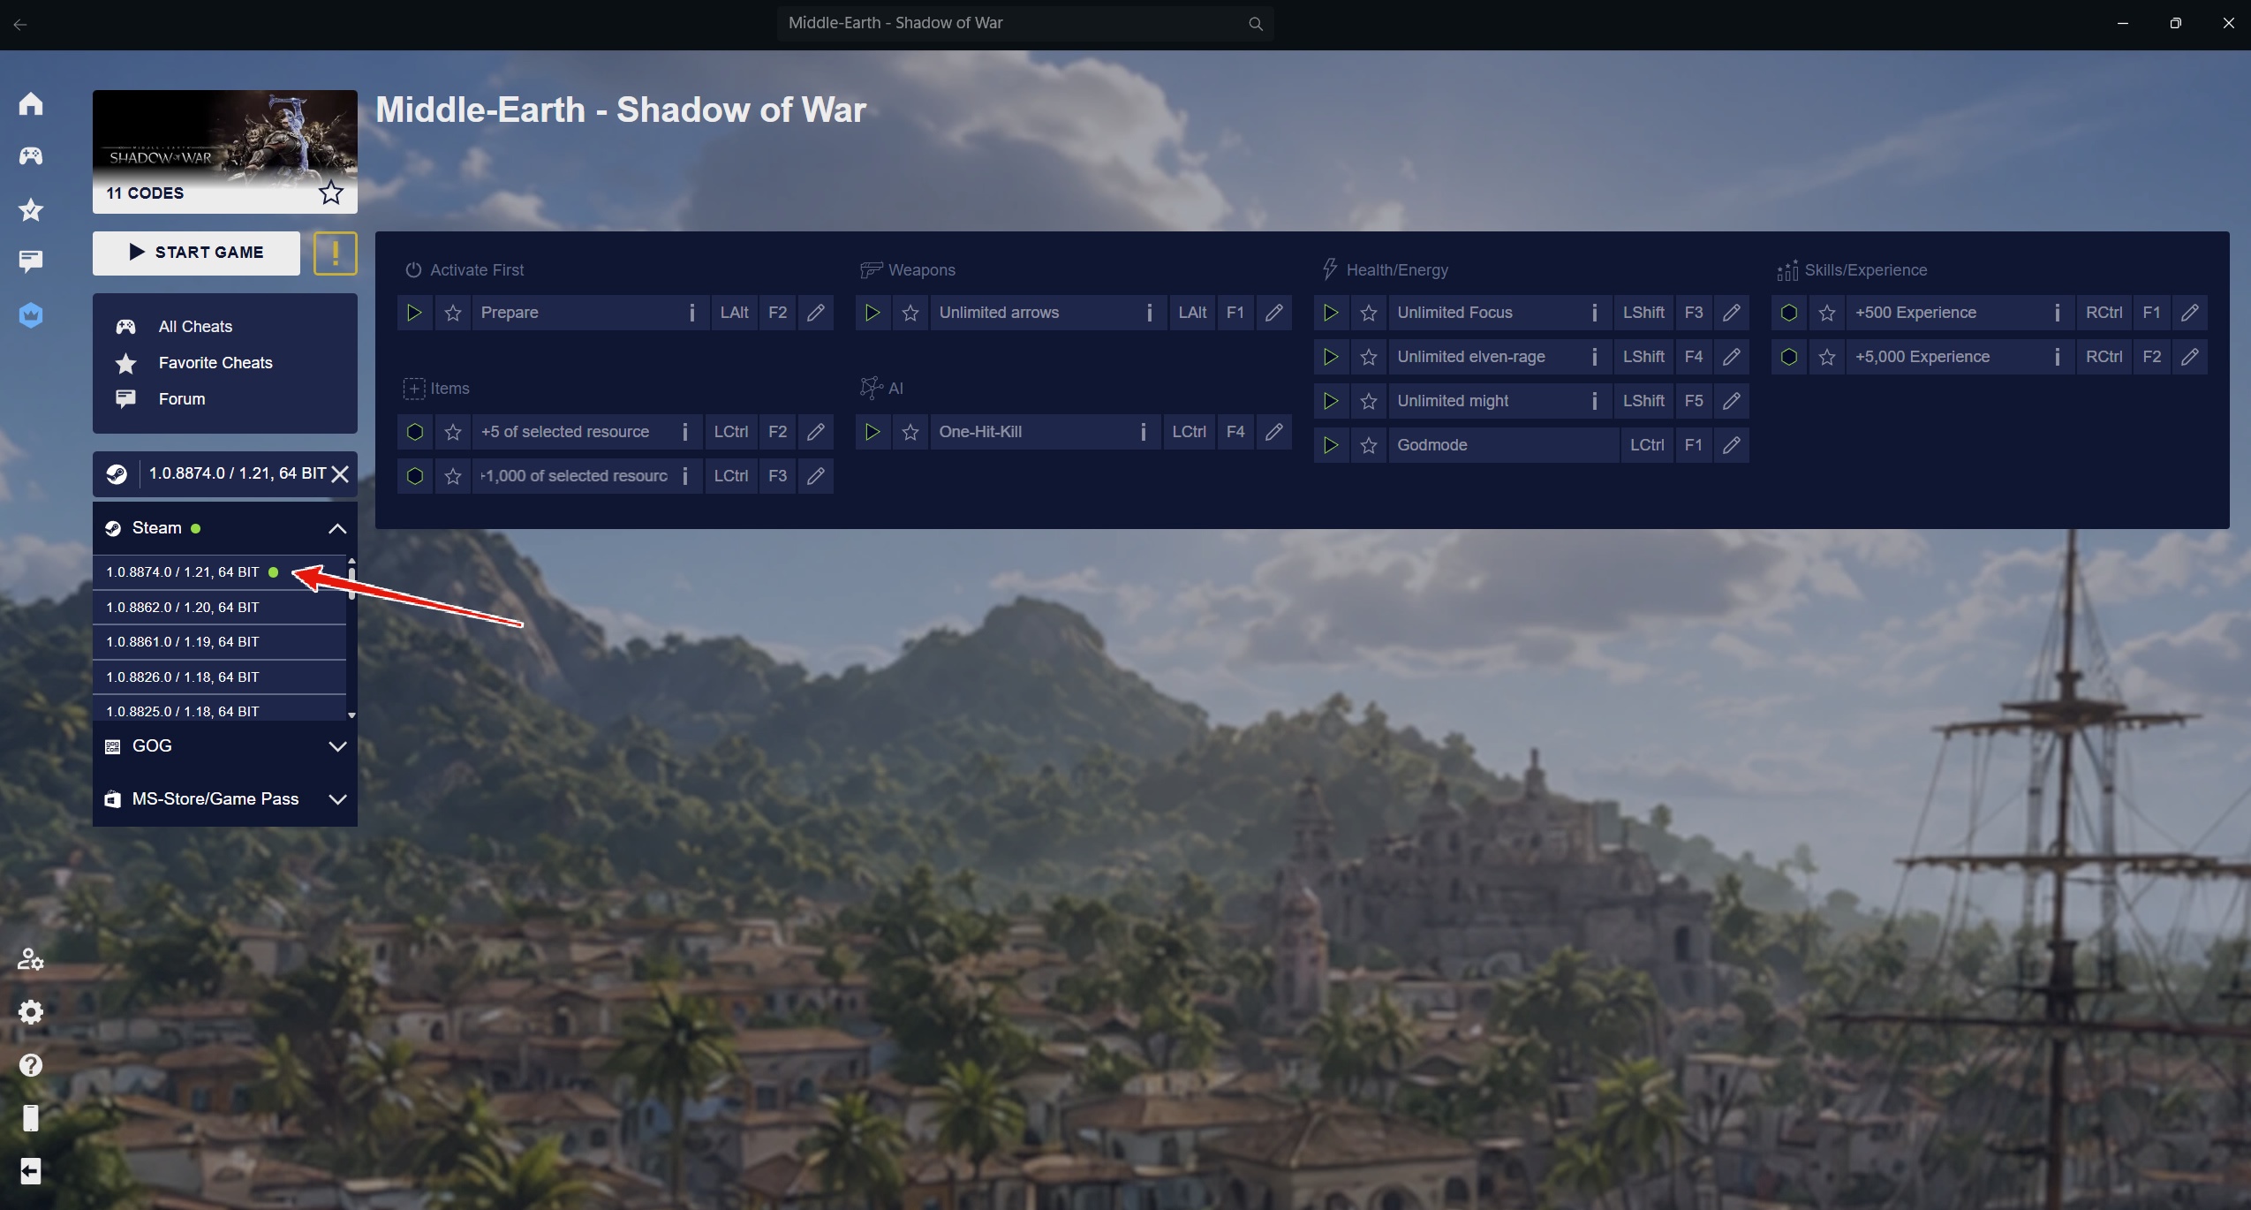Collapse the Steam versions list
The width and height of the screenshot is (2251, 1210).
[337, 528]
